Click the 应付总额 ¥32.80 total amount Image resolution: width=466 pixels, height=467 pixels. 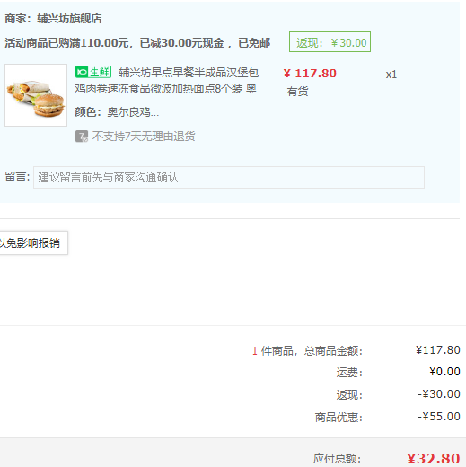tap(433, 458)
